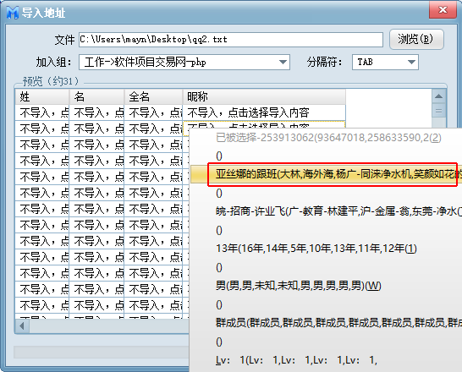Click the preview scrollbar up arrow

(438, 96)
